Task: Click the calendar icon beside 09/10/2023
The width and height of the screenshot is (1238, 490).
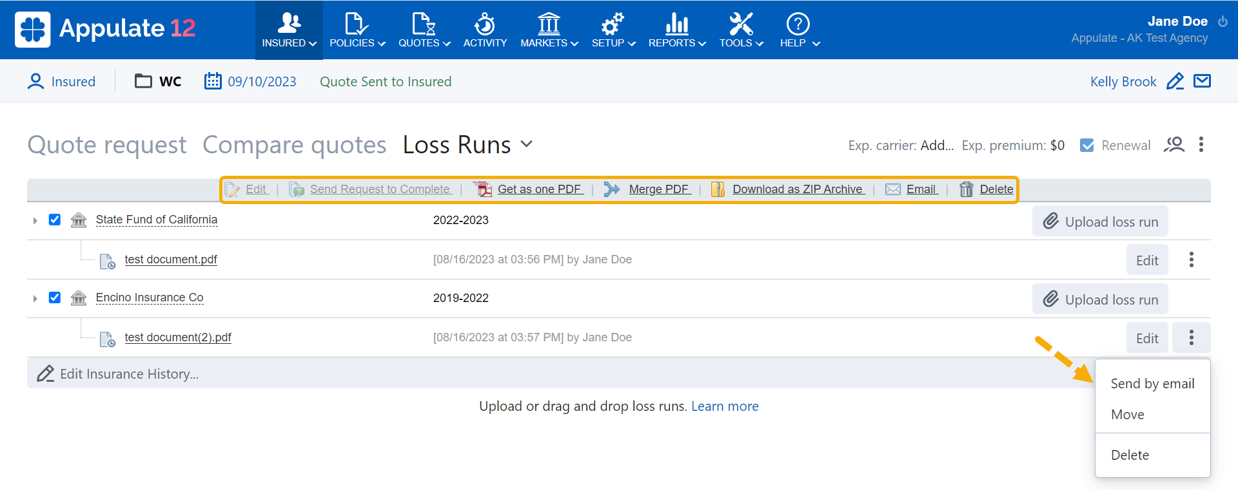Action: click(213, 81)
